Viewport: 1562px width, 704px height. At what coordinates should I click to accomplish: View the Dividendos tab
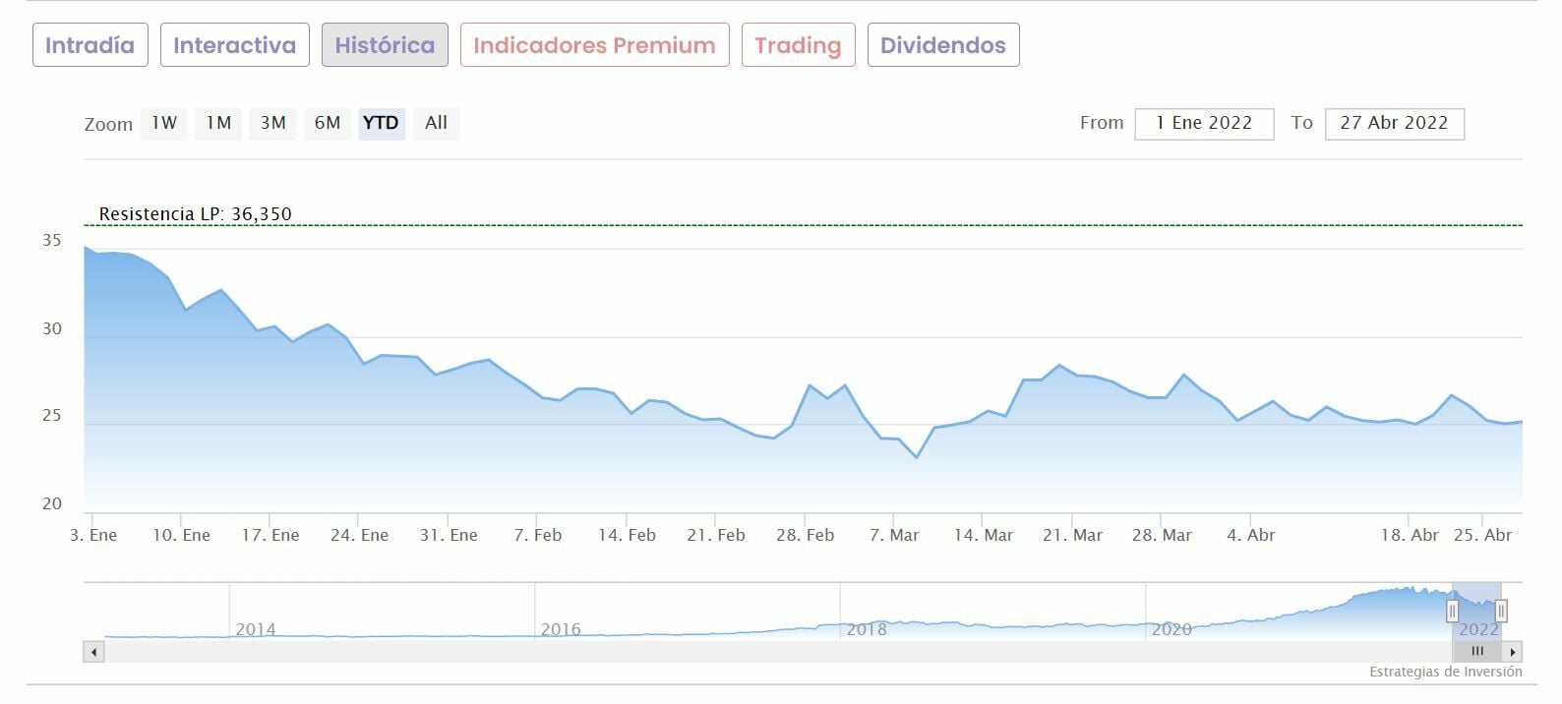tap(942, 45)
